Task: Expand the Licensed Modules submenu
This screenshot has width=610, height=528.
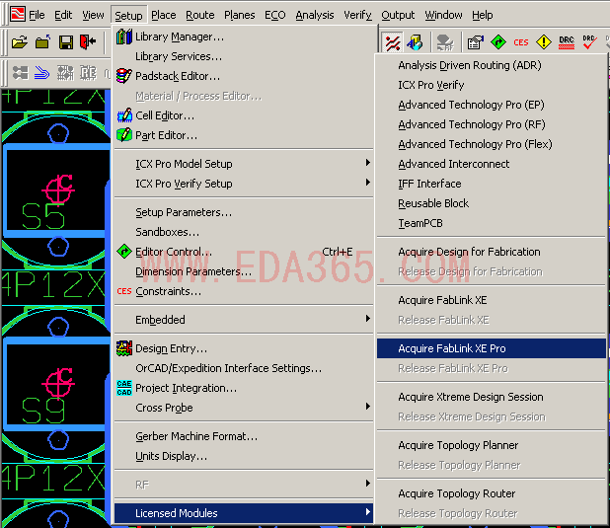Action: [244, 513]
